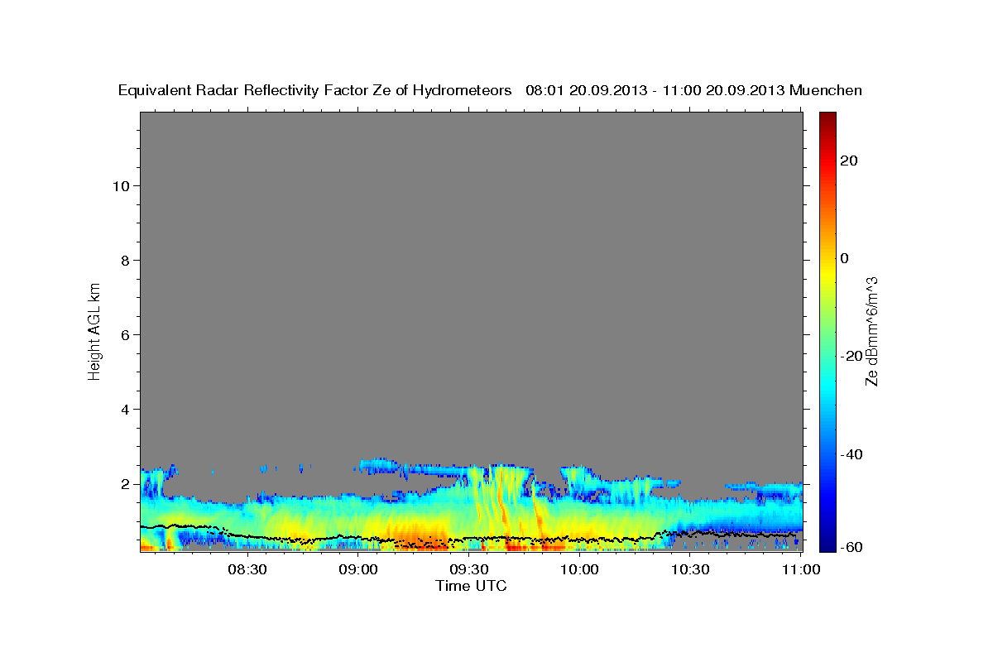The height and width of the screenshot is (662, 993).
Task: Click the 09:30 time tick label
Action: (x=468, y=569)
